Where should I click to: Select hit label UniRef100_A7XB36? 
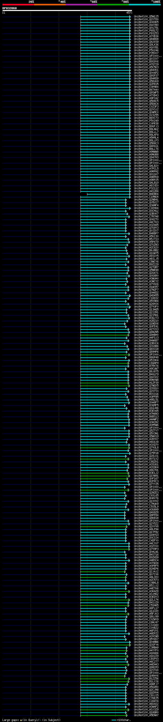tap(146, 36)
